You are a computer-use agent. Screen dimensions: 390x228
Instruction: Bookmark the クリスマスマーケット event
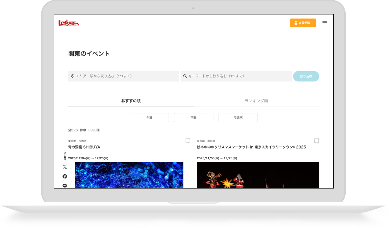point(316,141)
